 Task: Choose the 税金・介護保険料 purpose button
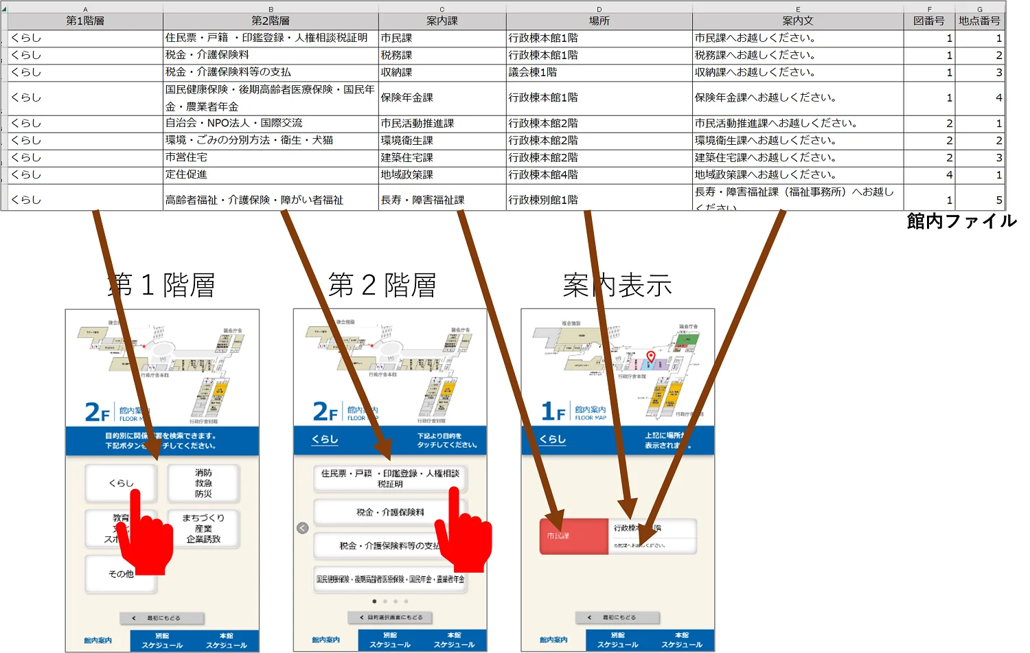coord(389,512)
